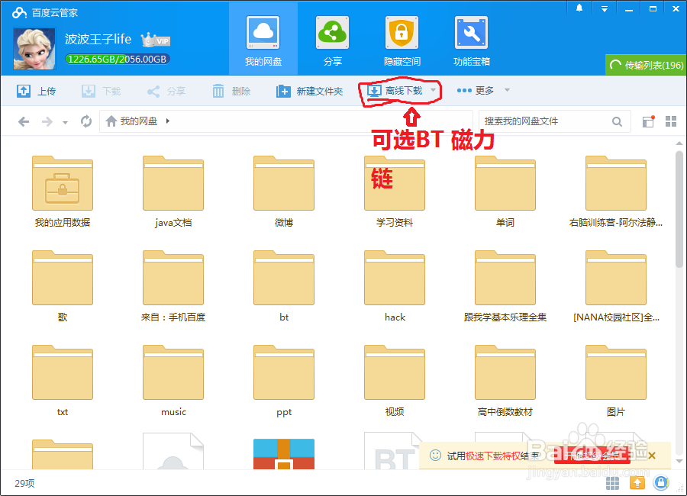Open the 我的网盘 cloud tab

(263, 40)
